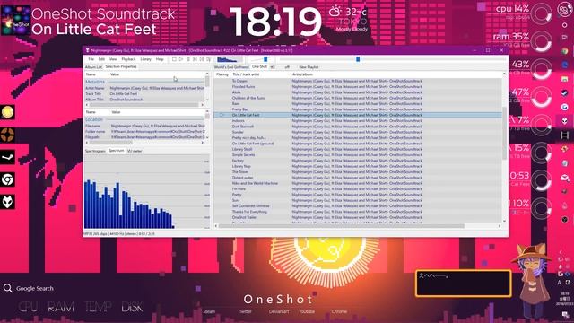Click the Play button in foobar2000 toolbar
The height and width of the screenshot is (323, 574).
click(x=181, y=59)
